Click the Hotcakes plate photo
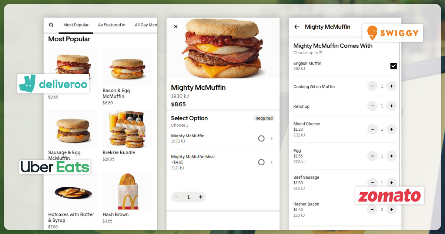Screen dimensions: 445x234 pyautogui.click(x=73, y=191)
